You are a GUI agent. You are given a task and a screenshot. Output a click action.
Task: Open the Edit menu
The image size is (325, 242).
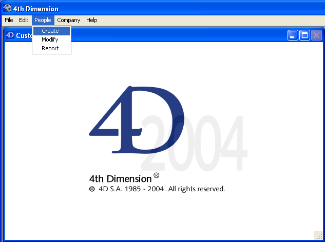[x=24, y=20]
